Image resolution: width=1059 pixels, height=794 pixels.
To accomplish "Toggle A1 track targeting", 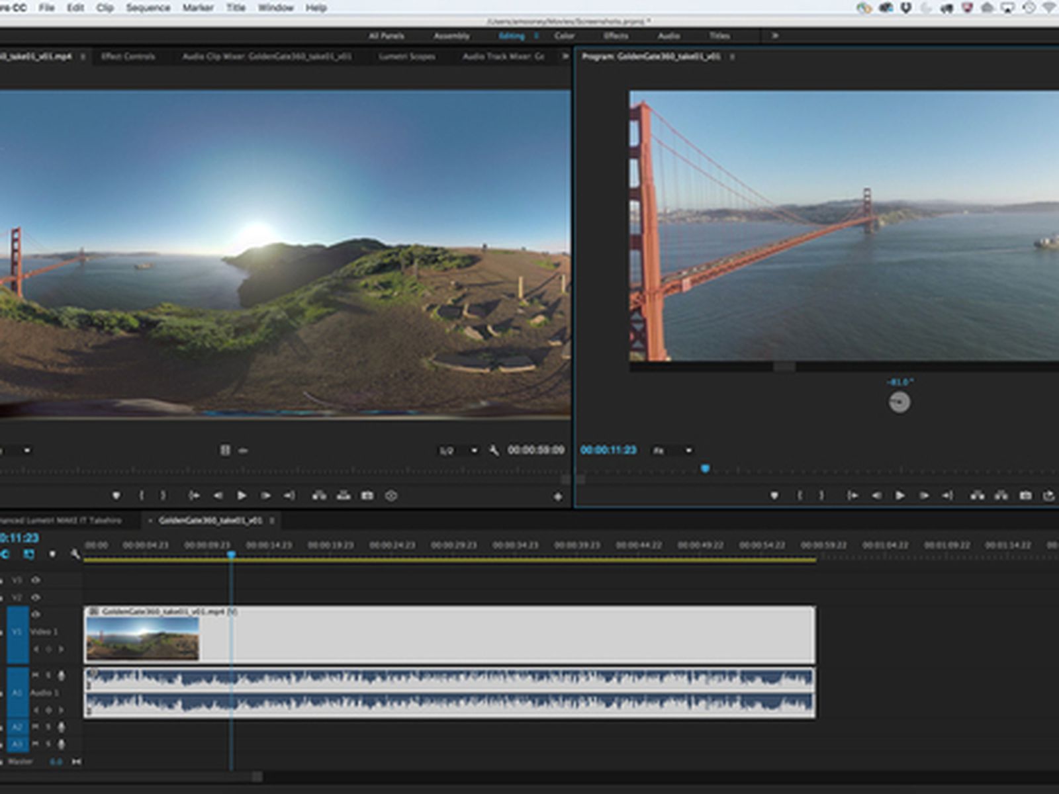I will pyautogui.click(x=18, y=692).
